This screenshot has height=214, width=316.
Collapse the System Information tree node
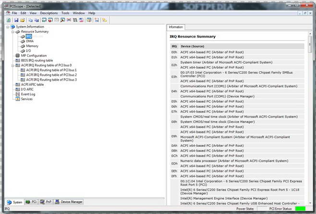point(8,27)
